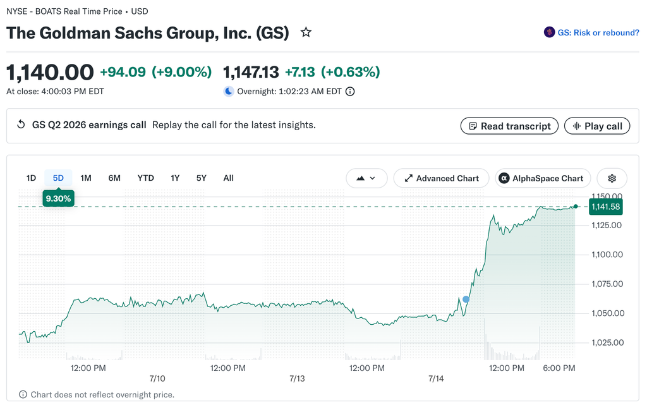This screenshot has height=412, width=647.
Task: Click the blue event marker on chart
Action: [x=466, y=300]
